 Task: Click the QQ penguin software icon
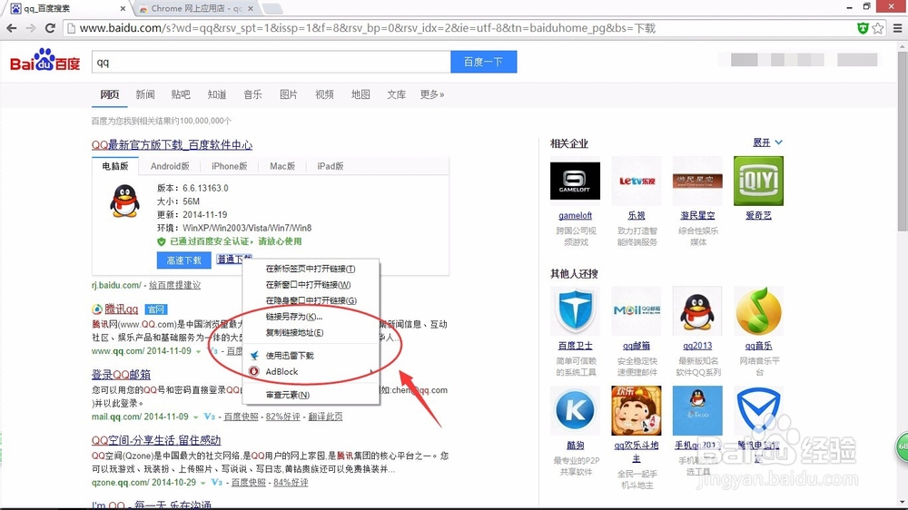tap(124, 201)
